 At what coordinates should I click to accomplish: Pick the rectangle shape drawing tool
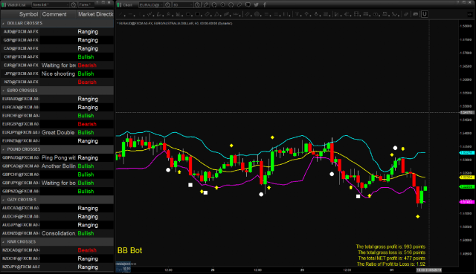click(198, 14)
